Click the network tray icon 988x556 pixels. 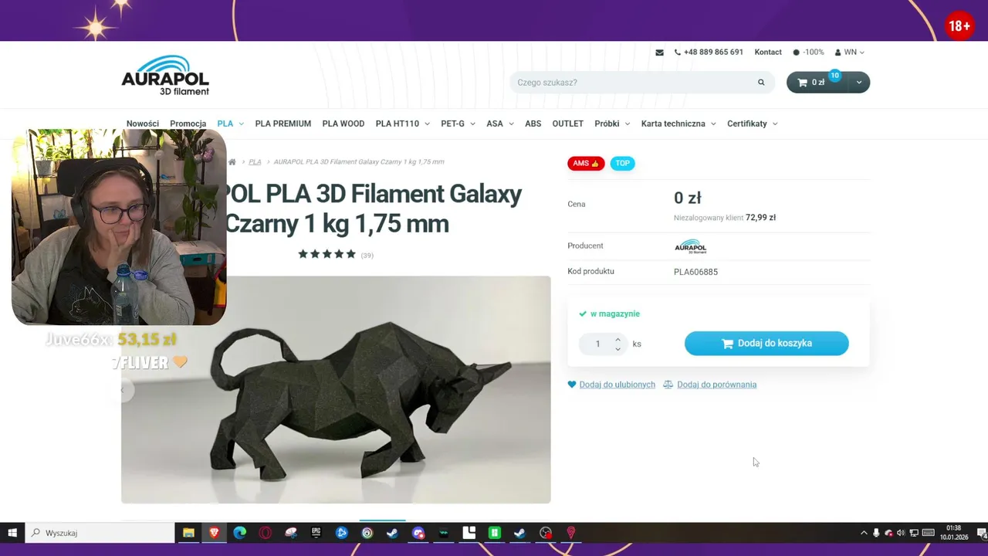pos(914,533)
